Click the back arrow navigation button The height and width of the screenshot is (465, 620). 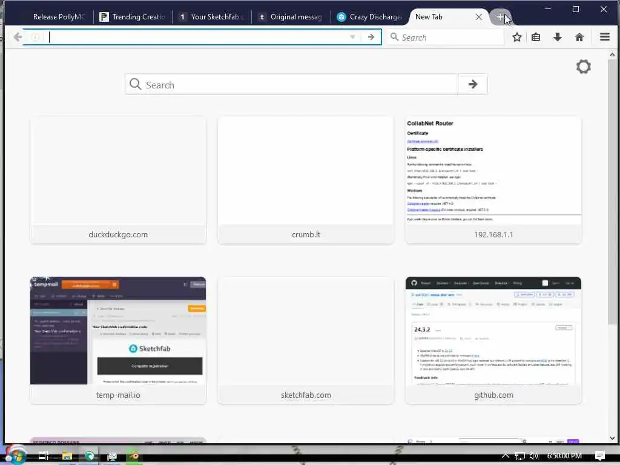pos(18,37)
